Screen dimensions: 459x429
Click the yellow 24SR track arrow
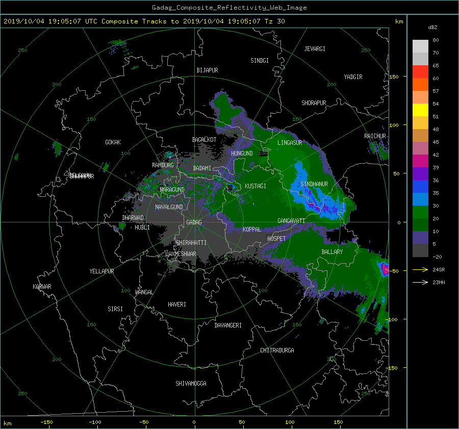pos(420,269)
